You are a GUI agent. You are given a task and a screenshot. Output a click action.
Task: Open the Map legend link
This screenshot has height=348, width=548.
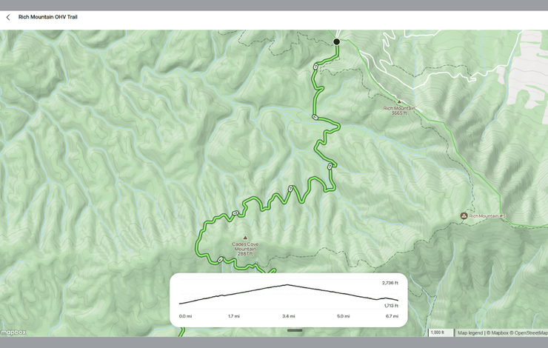coord(470,332)
